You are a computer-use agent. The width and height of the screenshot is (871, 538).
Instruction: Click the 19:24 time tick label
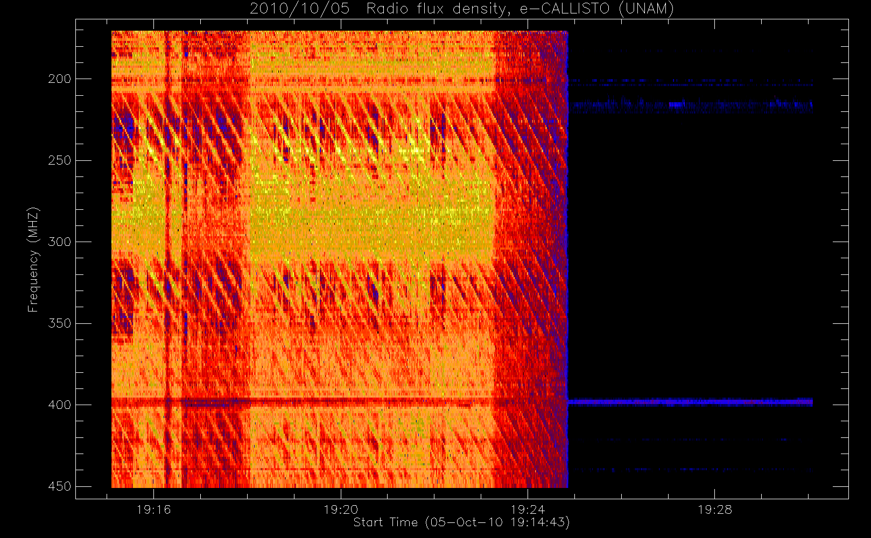[528, 509]
